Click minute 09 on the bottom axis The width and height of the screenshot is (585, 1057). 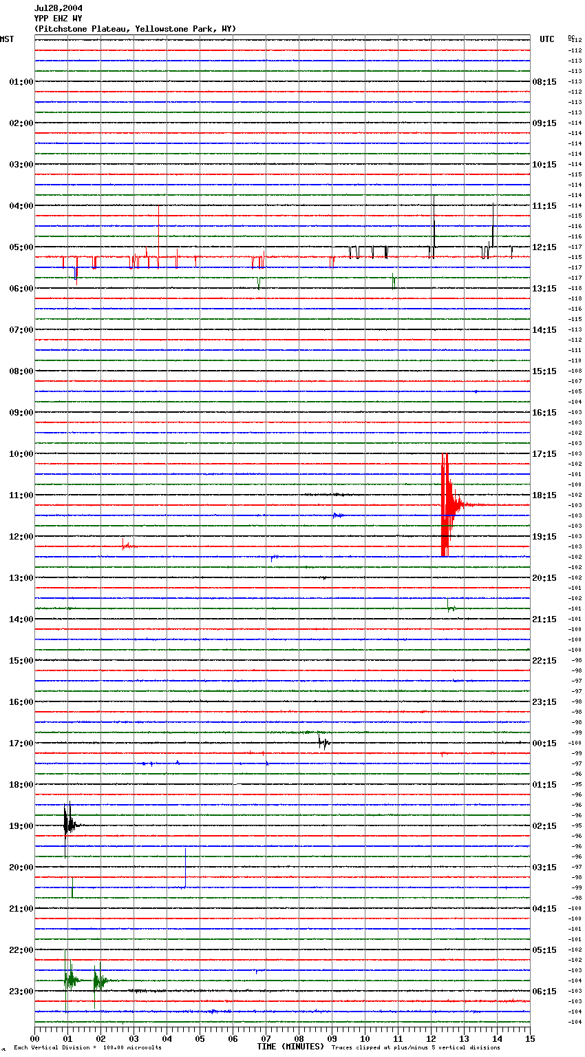[x=332, y=1039]
